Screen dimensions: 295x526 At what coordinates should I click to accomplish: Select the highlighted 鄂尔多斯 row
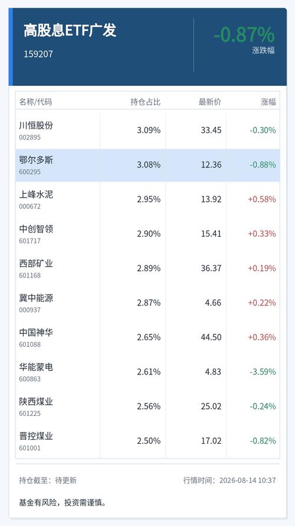point(147,164)
